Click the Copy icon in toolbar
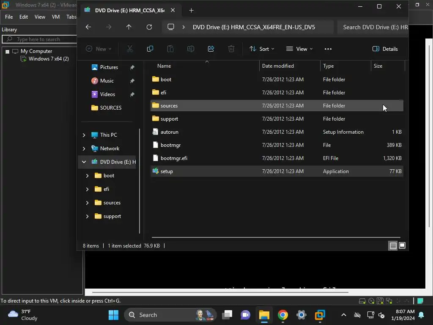This screenshot has height=325, width=433. tap(150, 49)
